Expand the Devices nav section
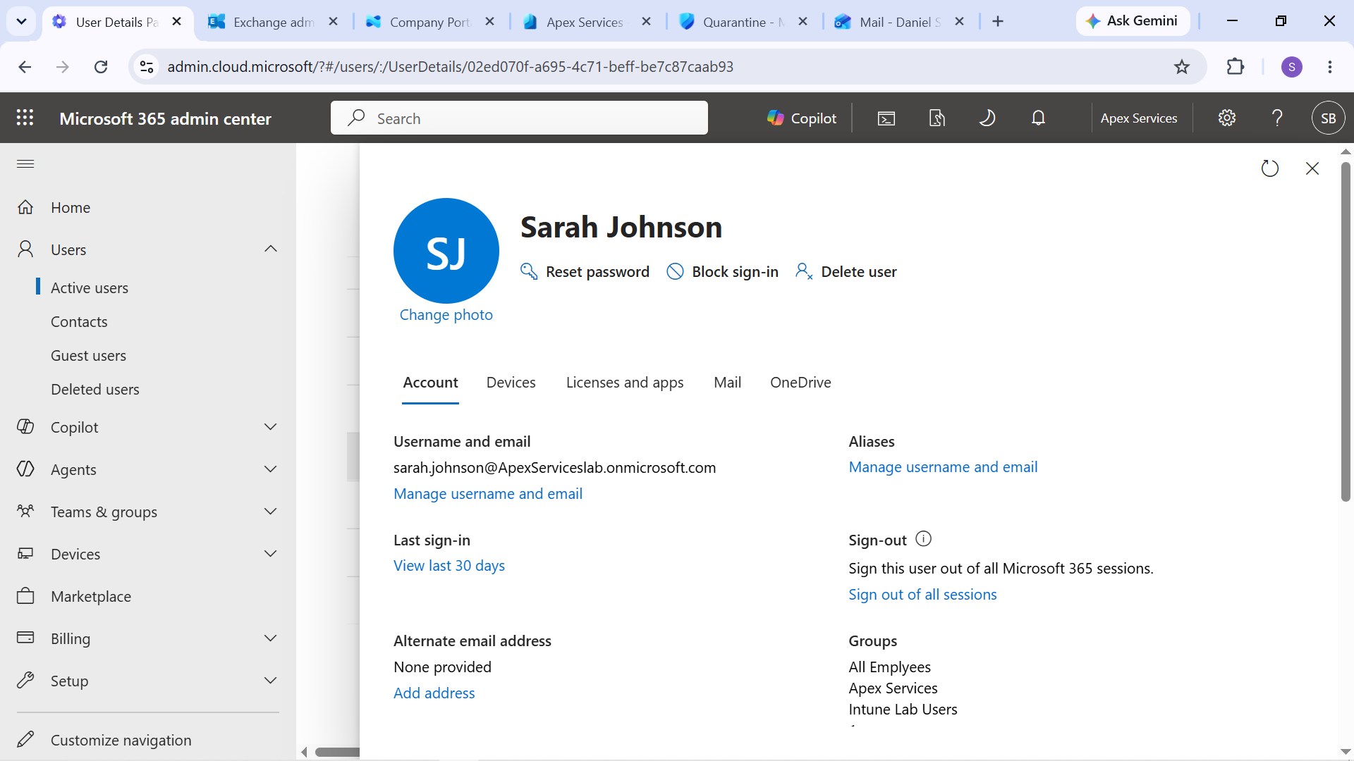The height and width of the screenshot is (761, 1354). coord(271,554)
